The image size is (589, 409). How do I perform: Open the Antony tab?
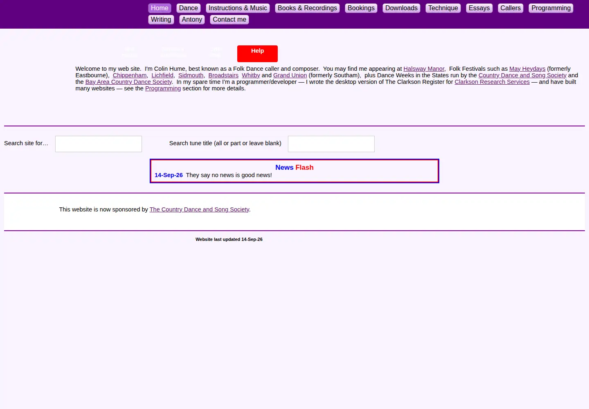[x=192, y=20]
